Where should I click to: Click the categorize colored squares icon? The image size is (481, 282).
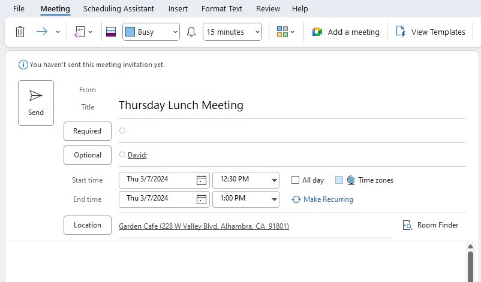pyautogui.click(x=282, y=32)
